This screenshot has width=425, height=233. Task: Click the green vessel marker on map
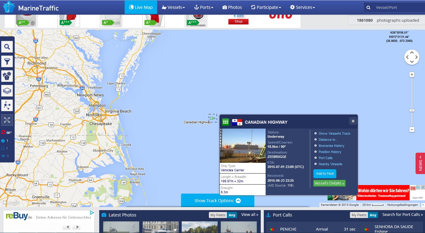[x=212, y=118]
